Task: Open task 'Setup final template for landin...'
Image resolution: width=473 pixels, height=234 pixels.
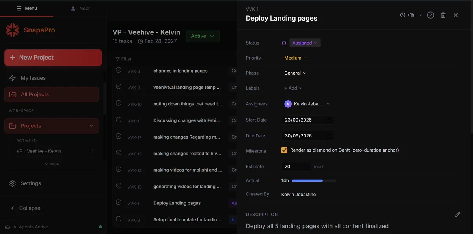Action: point(187,220)
